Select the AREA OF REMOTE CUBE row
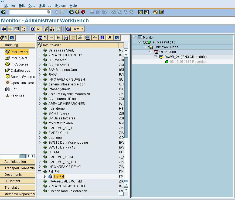 [x=67, y=186]
